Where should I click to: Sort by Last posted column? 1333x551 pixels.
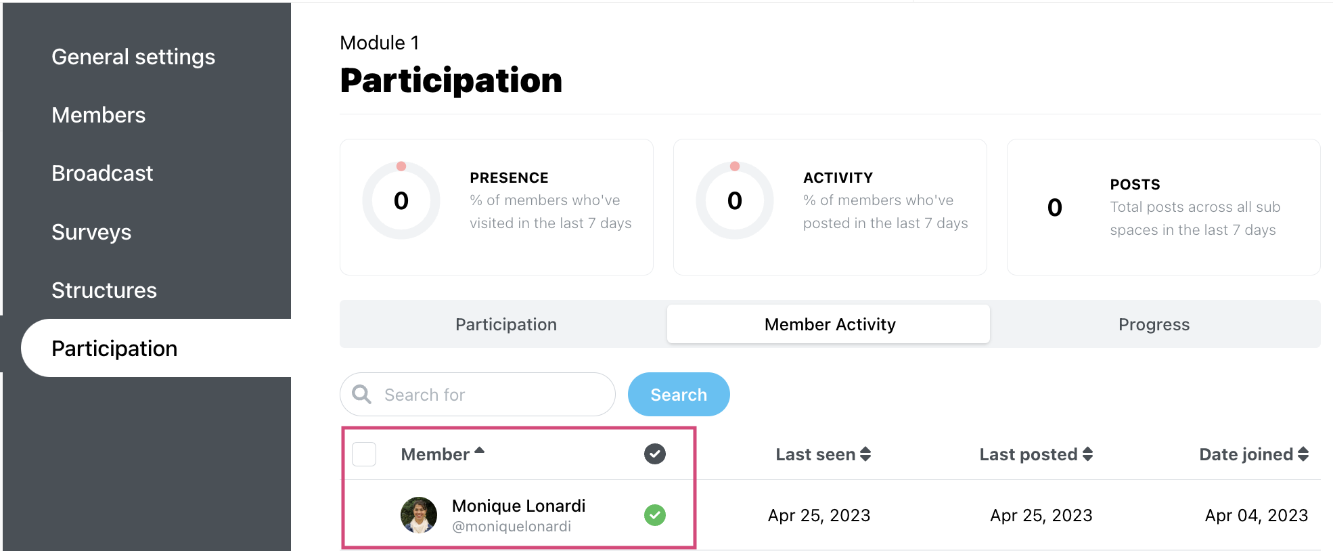pyautogui.click(x=1036, y=454)
